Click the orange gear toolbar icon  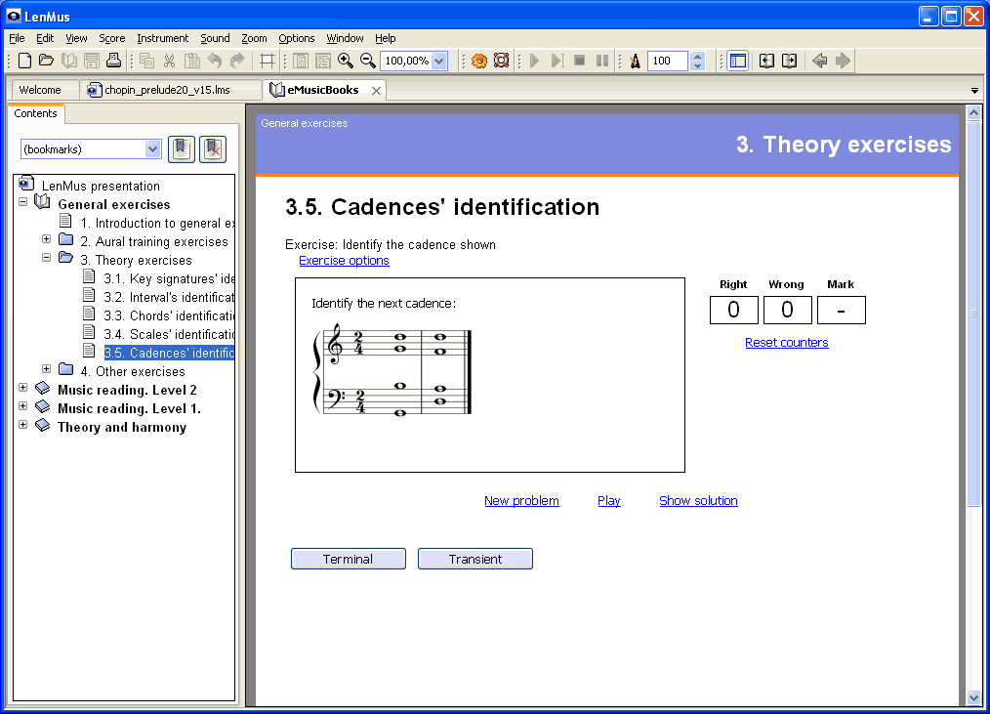pos(479,61)
